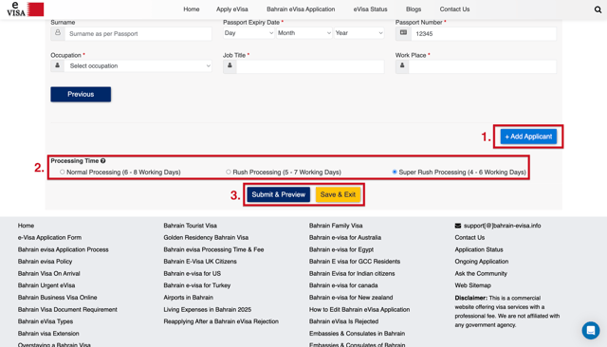Open Application Status footer link
The width and height of the screenshot is (607, 347).
coord(479,249)
